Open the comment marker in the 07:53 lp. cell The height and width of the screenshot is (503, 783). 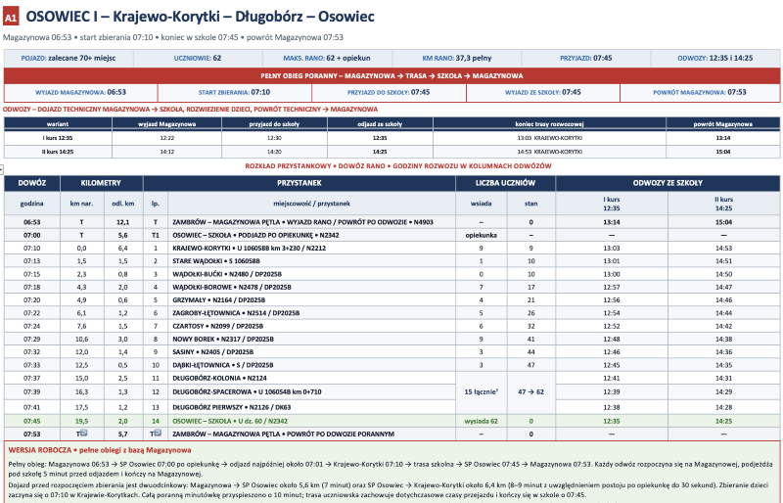(x=158, y=434)
